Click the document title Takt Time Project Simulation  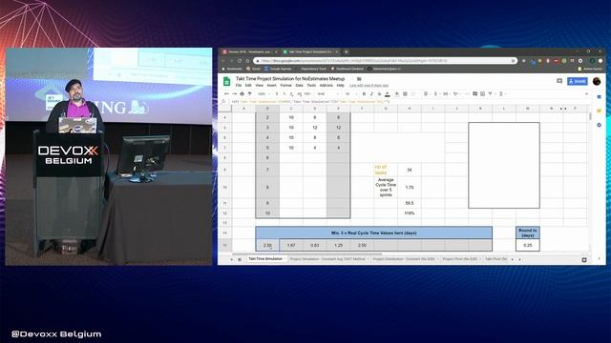click(x=290, y=78)
